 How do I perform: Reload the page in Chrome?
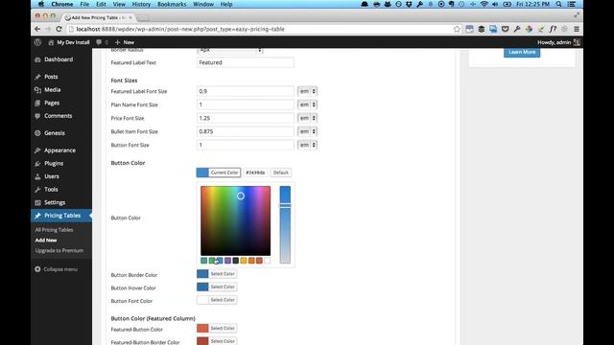click(x=59, y=29)
